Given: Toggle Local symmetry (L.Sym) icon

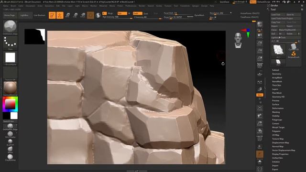Looking at the screenshot, I should [x=260, y=82].
